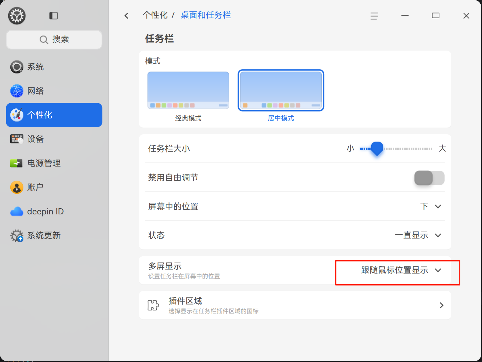Image resolution: width=482 pixels, height=362 pixels.
Task: Open the 多屏显示 dropdown 跟随鼠标位置显示
Action: [401, 270]
